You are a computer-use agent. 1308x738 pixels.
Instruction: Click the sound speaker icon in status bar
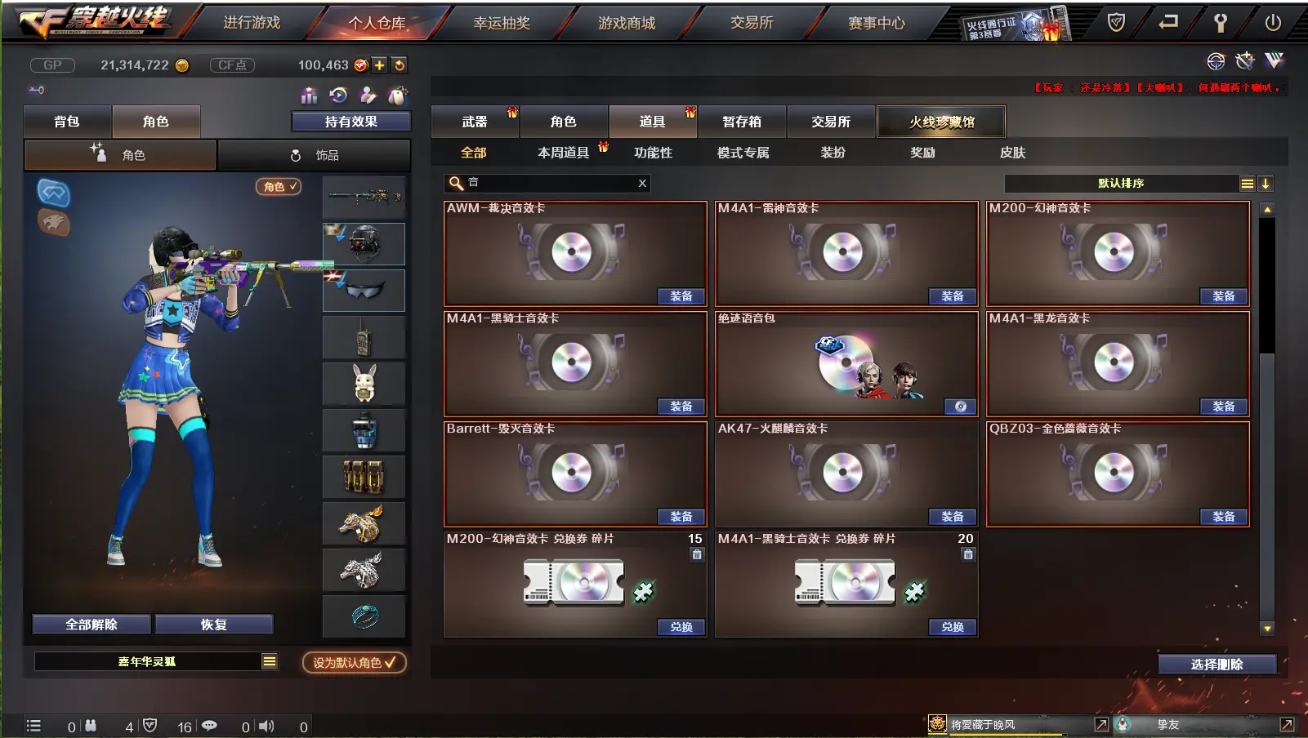(x=266, y=726)
